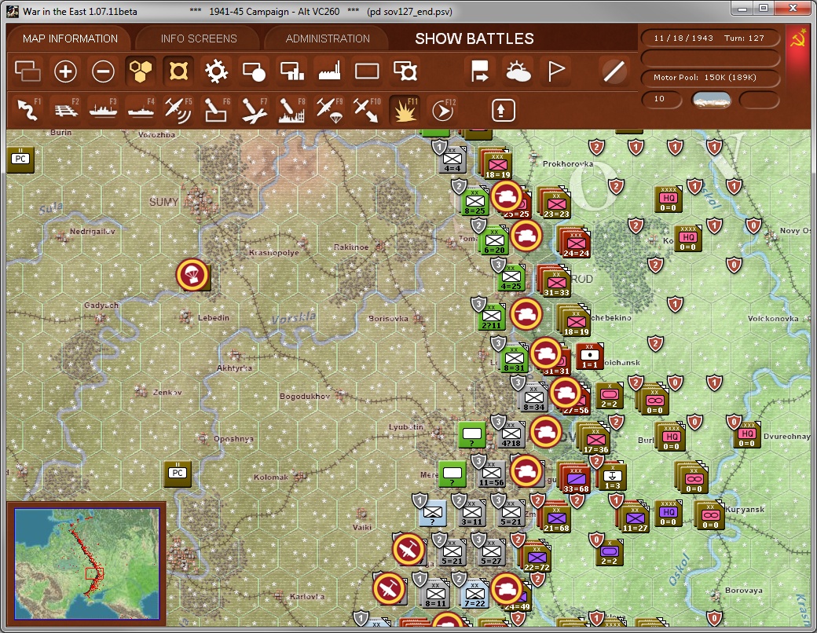Click the diagonal slash icon
The width and height of the screenshot is (817, 633).
point(614,71)
